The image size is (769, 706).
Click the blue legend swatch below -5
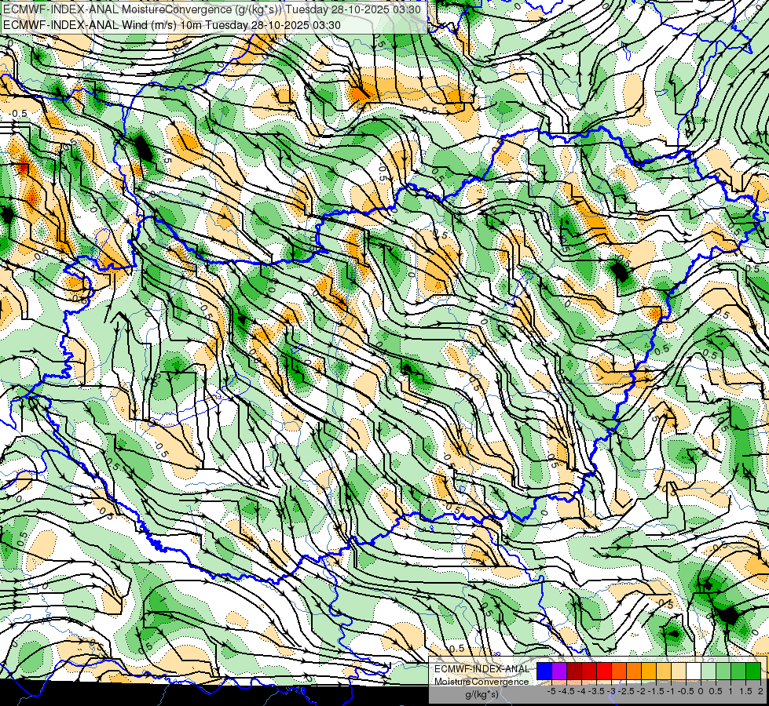[x=544, y=671]
